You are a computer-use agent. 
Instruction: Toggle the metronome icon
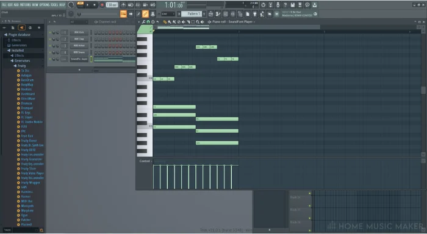[123, 5]
